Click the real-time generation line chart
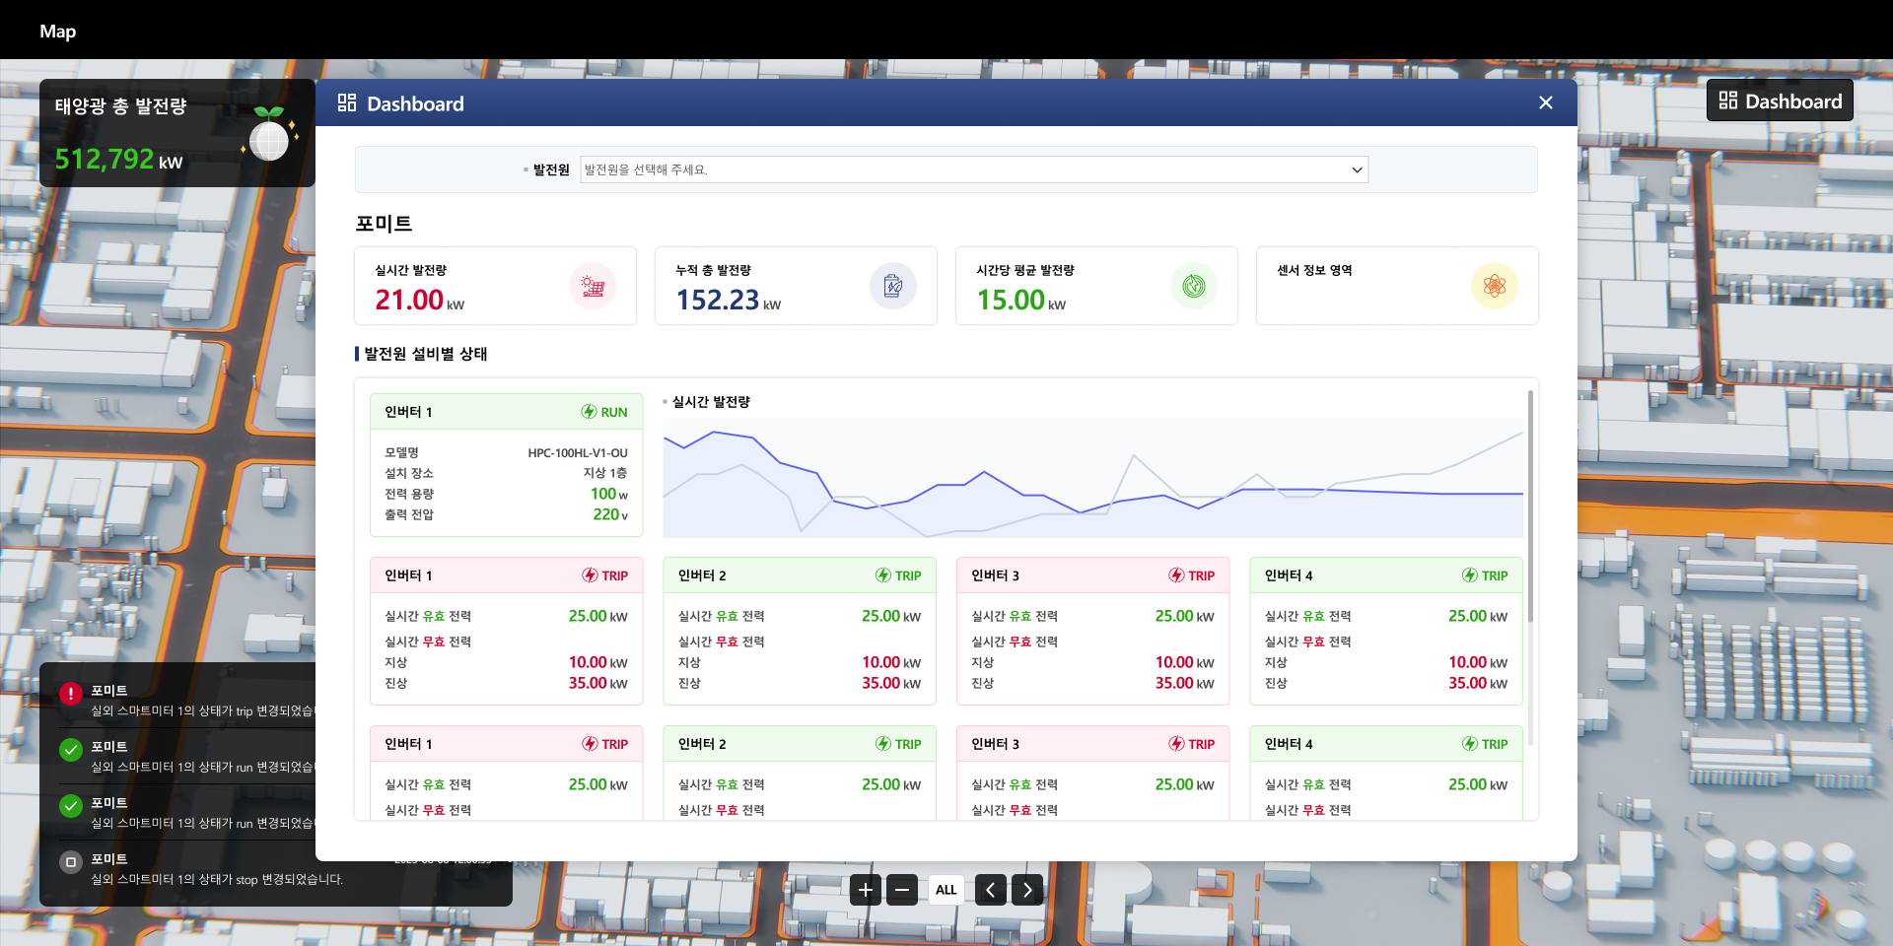This screenshot has width=1893, height=946. coord(1092,478)
